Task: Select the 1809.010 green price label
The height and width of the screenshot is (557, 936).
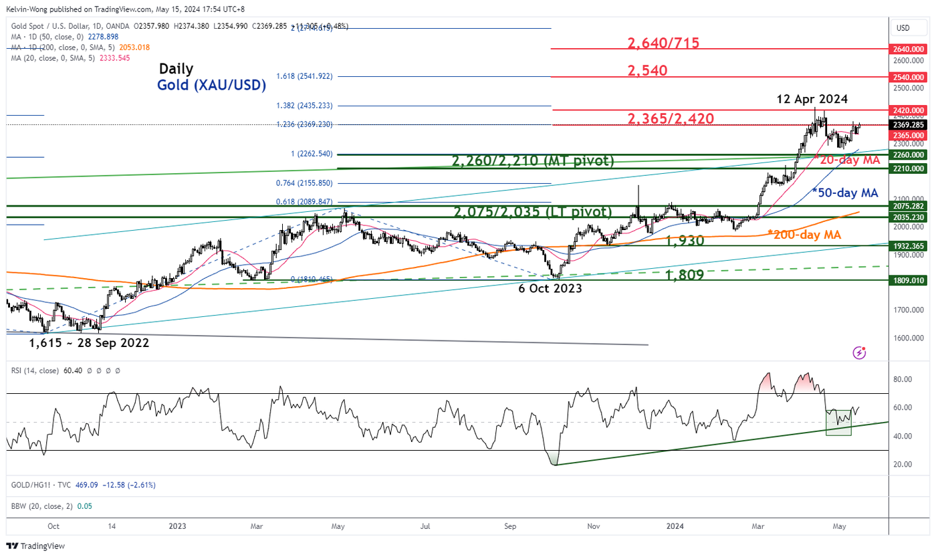Action: coord(909,280)
